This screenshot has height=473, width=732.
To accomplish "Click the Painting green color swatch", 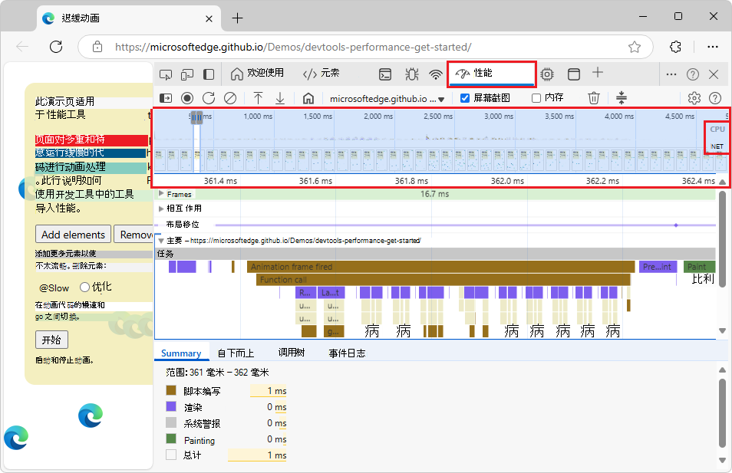I will (x=171, y=439).
